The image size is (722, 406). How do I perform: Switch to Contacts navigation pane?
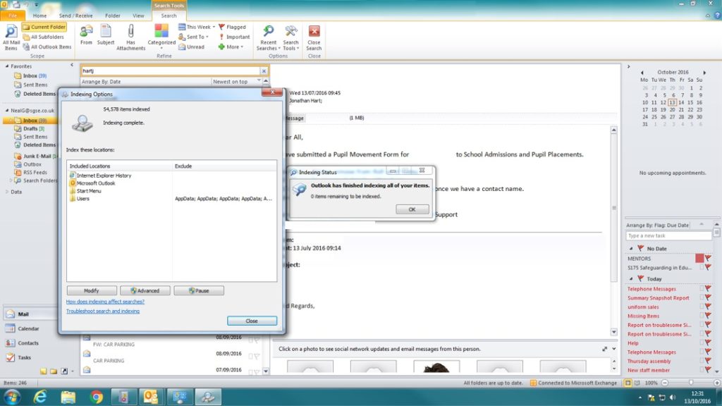click(30, 343)
